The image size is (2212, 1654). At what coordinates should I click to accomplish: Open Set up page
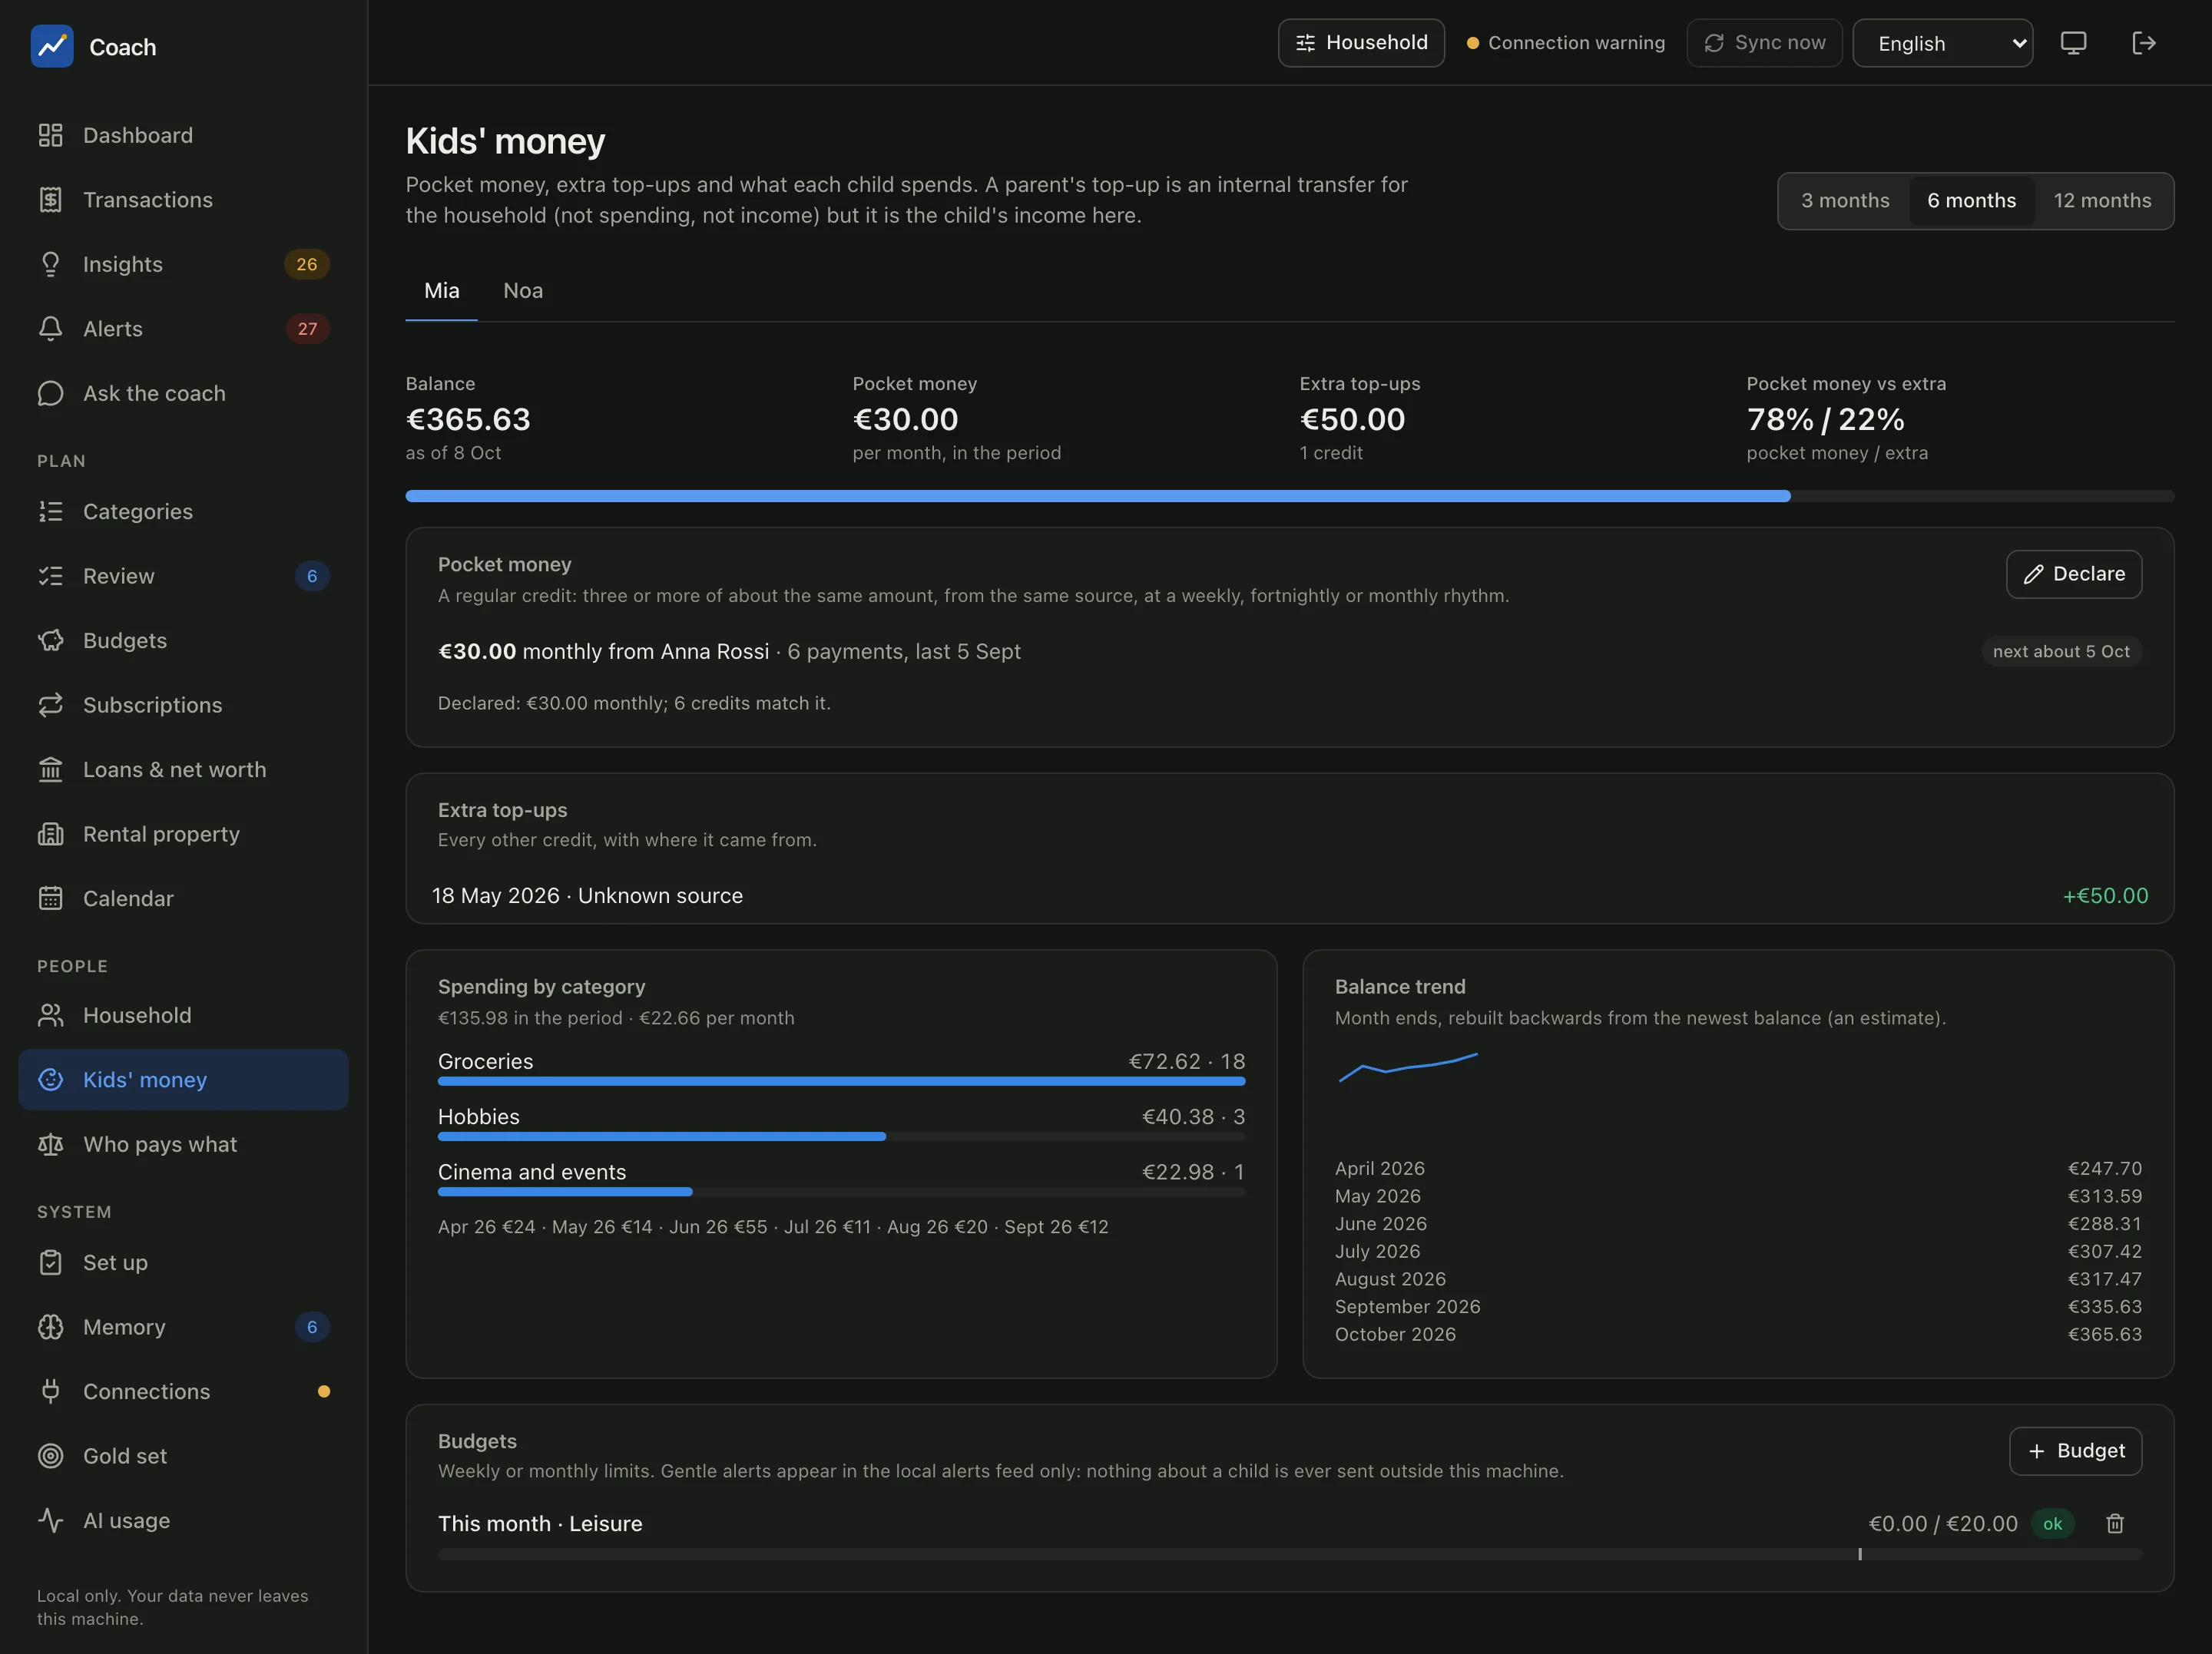(183, 1262)
